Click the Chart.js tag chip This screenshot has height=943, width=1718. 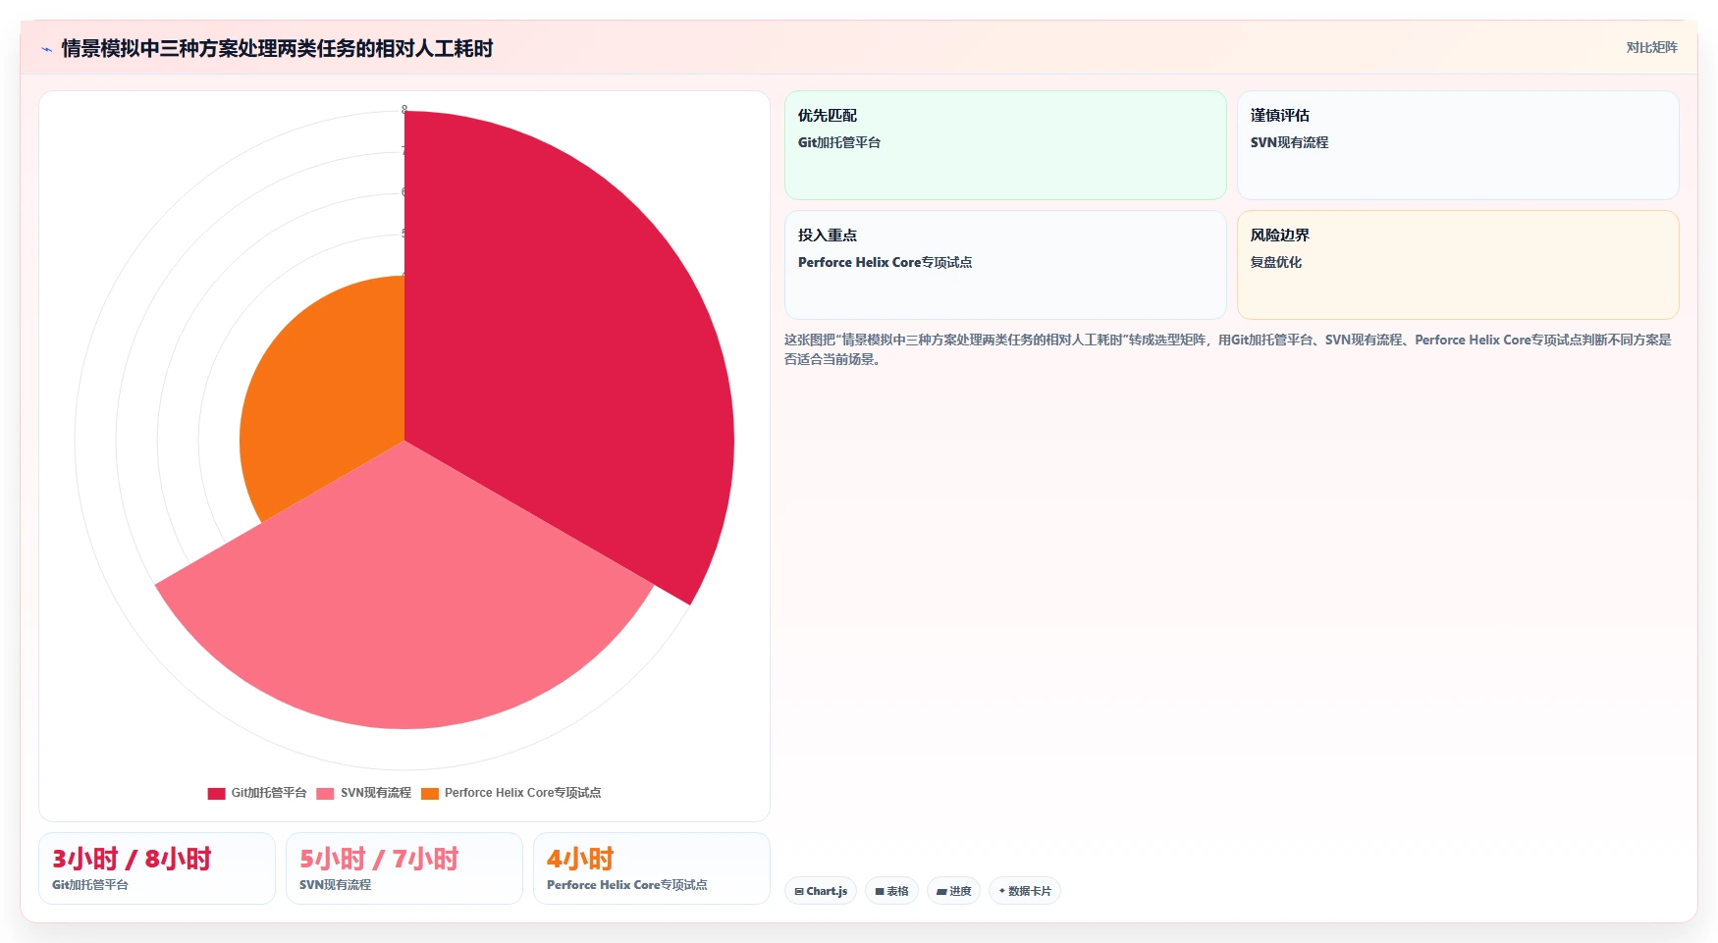click(821, 891)
